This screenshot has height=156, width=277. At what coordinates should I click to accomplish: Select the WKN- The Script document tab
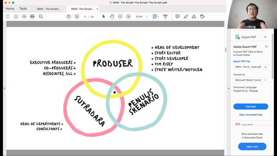pos(83,9)
